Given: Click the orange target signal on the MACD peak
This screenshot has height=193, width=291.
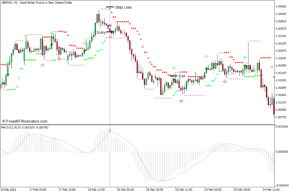Looking at the screenshot, I should click(x=110, y=130).
